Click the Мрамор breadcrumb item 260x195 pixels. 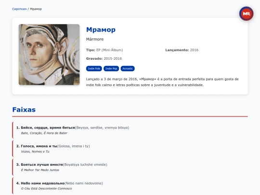36,9
